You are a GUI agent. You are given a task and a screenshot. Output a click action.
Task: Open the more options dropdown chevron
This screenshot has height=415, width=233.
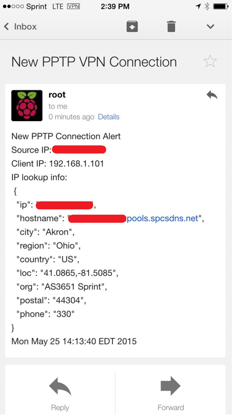[x=210, y=27]
